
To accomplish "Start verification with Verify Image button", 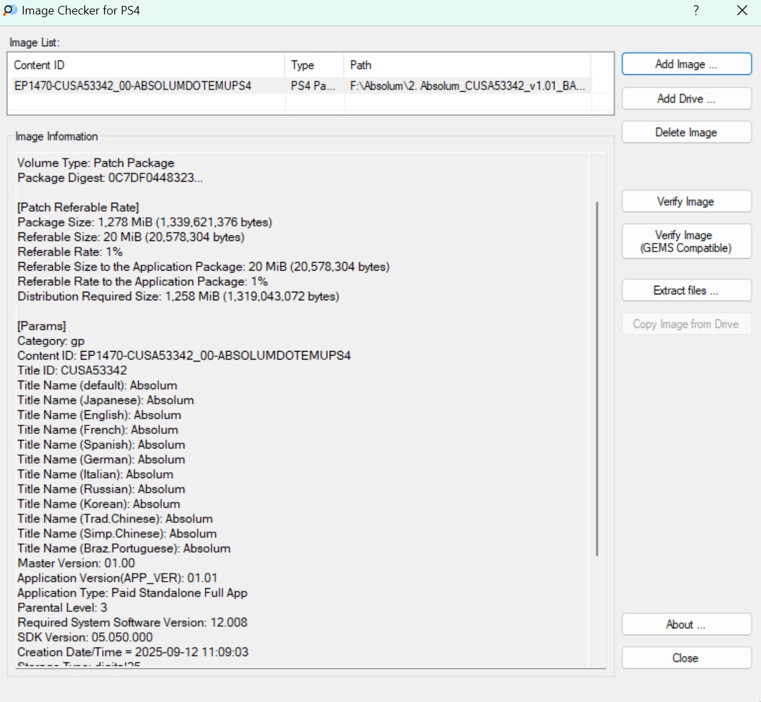I will tap(686, 202).
